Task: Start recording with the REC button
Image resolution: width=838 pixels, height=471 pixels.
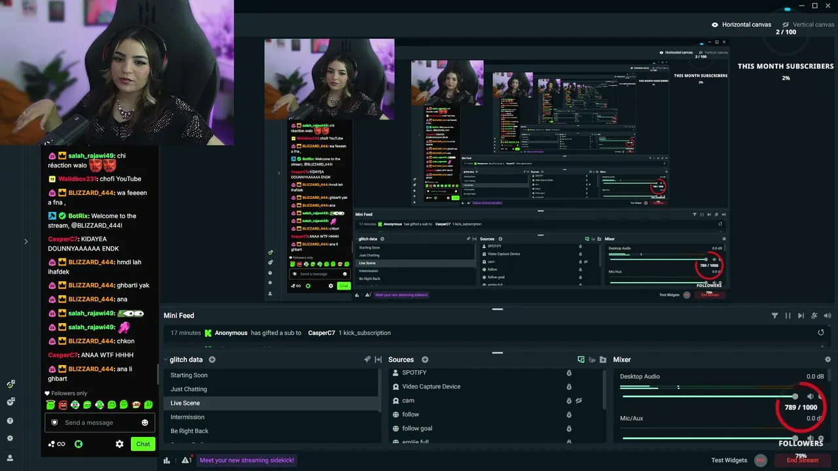Action: click(x=761, y=461)
